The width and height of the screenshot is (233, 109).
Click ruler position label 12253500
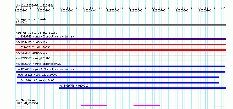point(113,10)
